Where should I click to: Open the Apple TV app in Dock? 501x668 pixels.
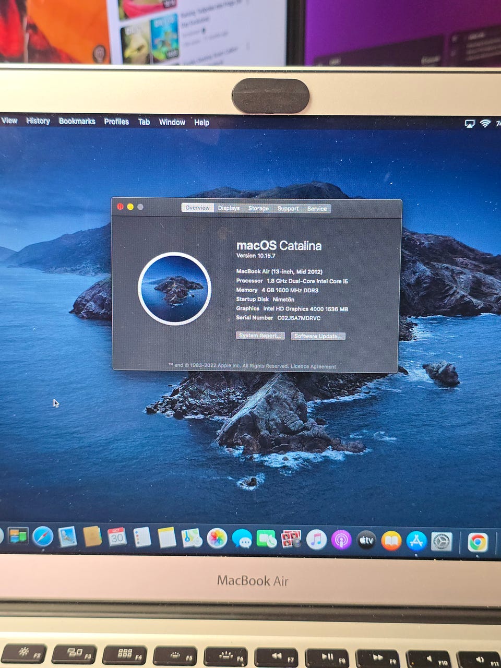point(366,541)
